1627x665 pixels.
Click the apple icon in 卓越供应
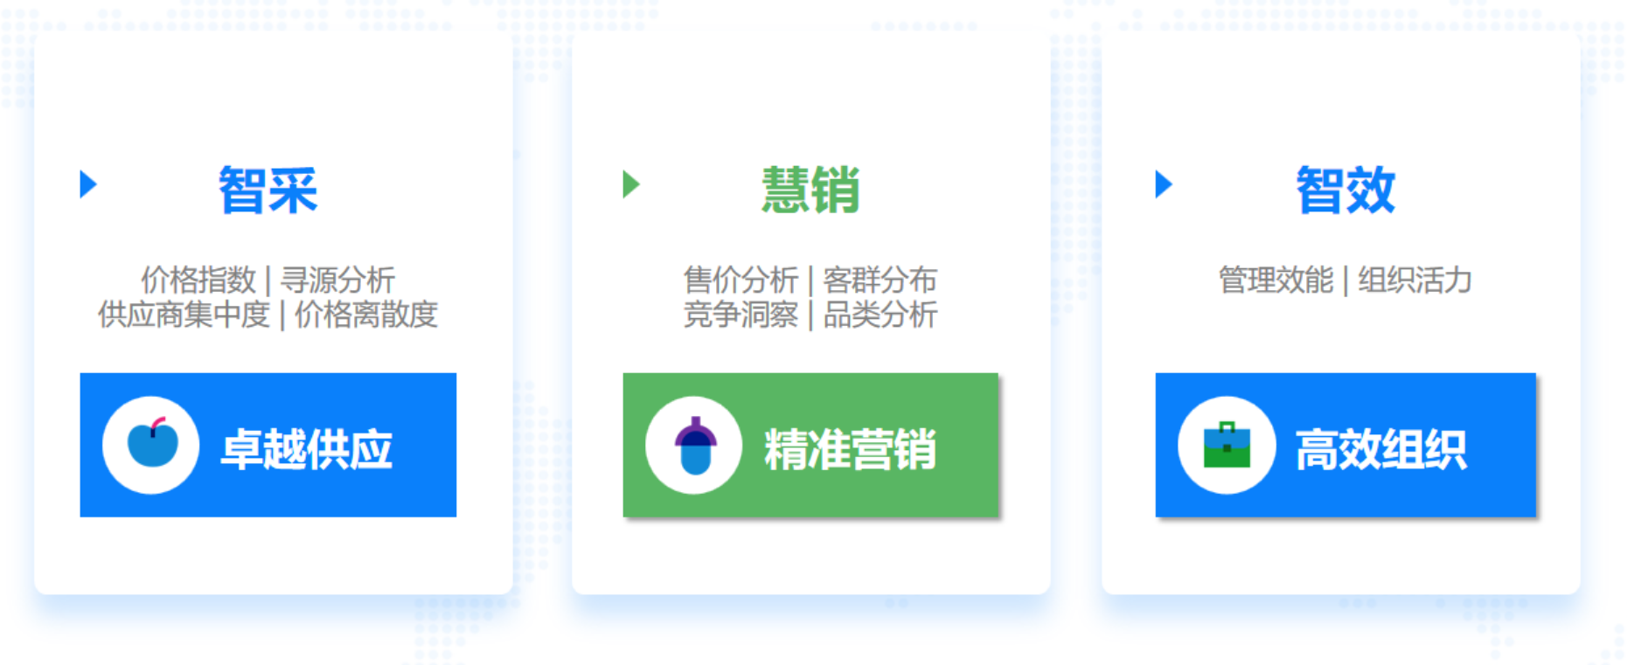[x=152, y=443]
